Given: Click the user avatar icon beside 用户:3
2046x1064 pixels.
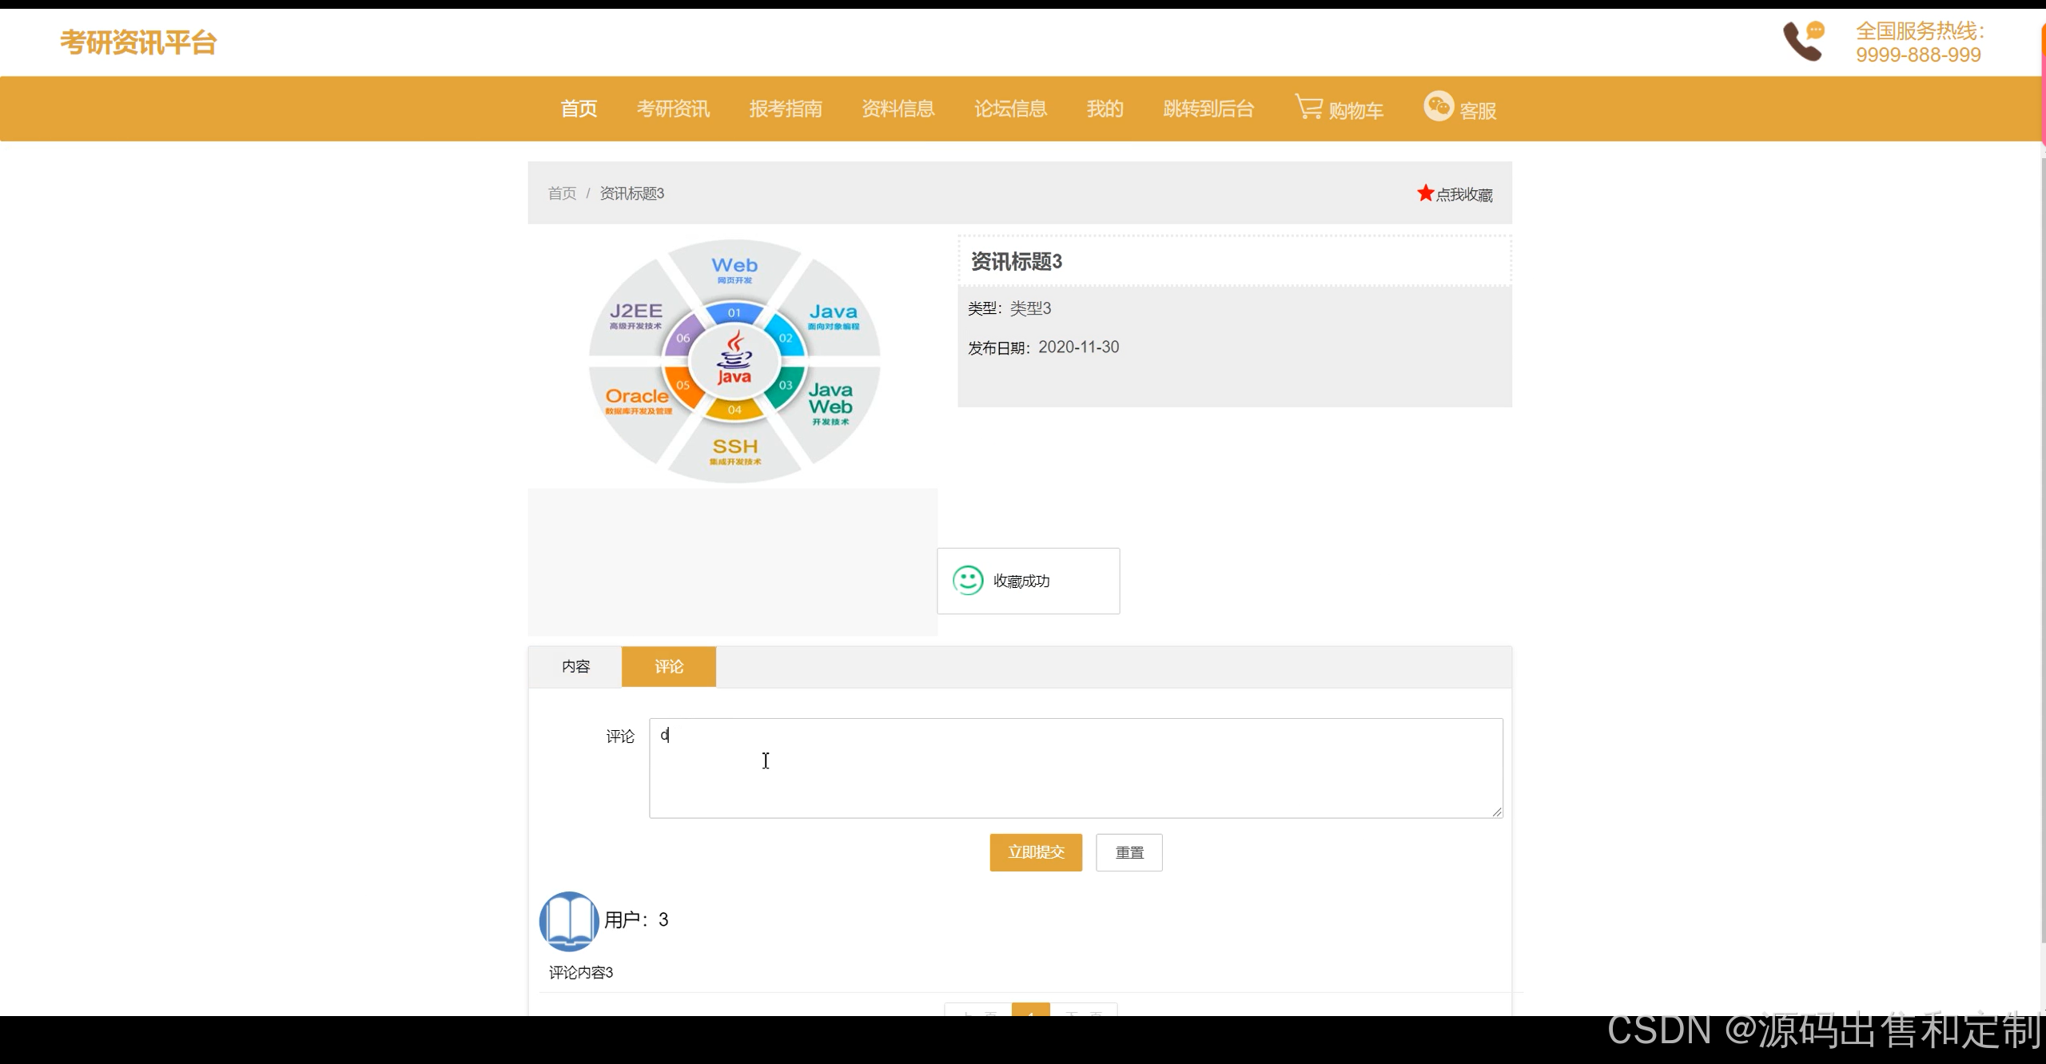Looking at the screenshot, I should tap(568, 920).
